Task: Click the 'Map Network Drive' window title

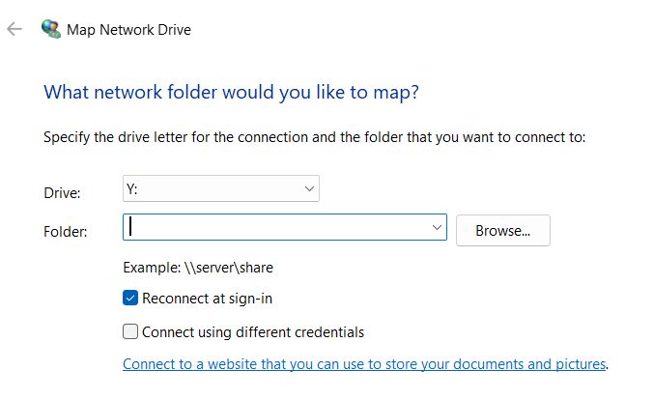Action: [128, 30]
